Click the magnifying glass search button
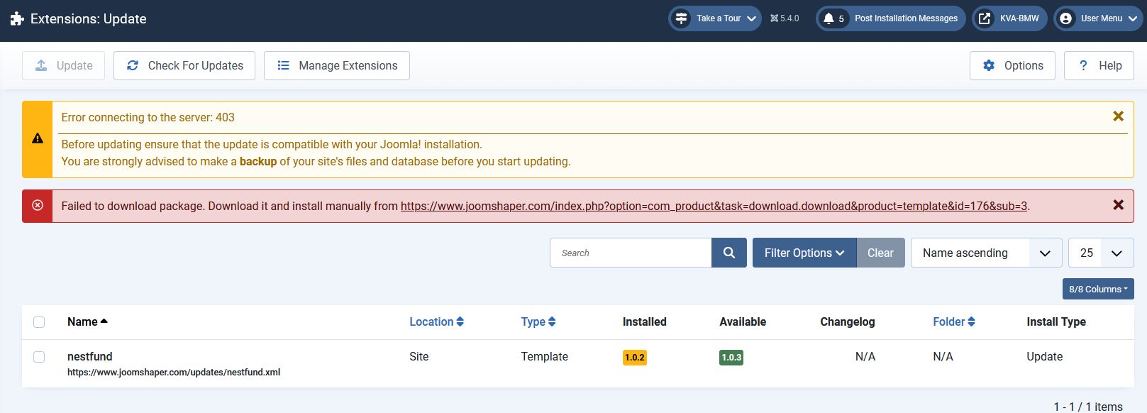The height and width of the screenshot is (413, 1147). click(x=728, y=253)
